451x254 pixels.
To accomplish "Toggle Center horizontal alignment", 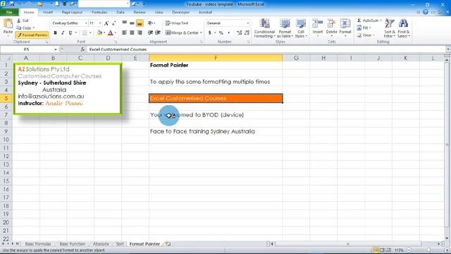I will click(132, 33).
